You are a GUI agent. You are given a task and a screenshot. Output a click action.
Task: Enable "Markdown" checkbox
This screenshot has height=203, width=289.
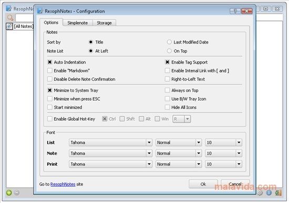(x=50, y=71)
